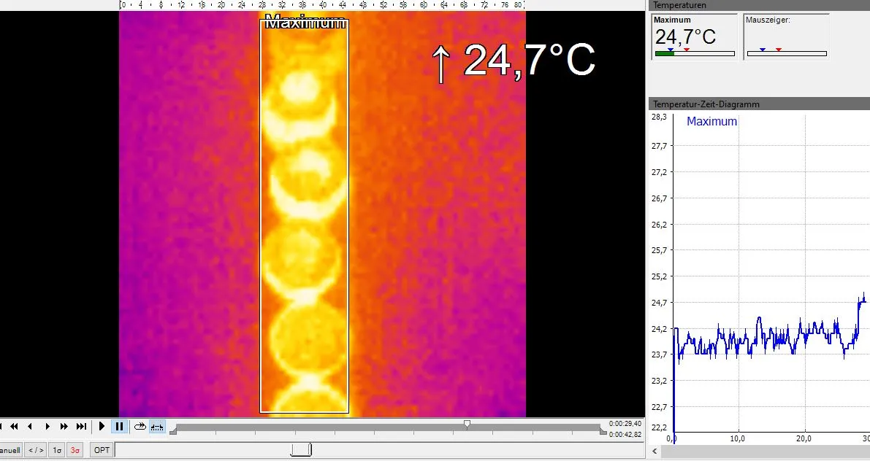Click the Maximum temperature display box
The height and width of the screenshot is (461, 870).
point(694,36)
